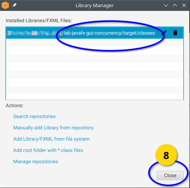Image resolution: width=190 pixels, height=188 pixels.
Task: Maximize window with the up chevron
Action: 175,5
